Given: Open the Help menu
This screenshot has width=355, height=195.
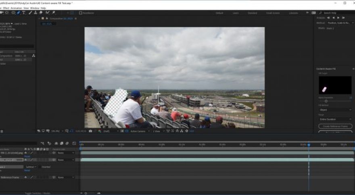Looking at the screenshot, I should pos(43,8).
